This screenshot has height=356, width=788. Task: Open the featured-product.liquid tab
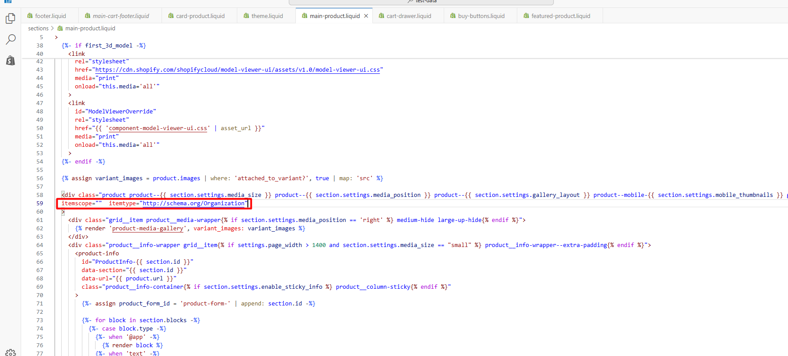coord(560,16)
